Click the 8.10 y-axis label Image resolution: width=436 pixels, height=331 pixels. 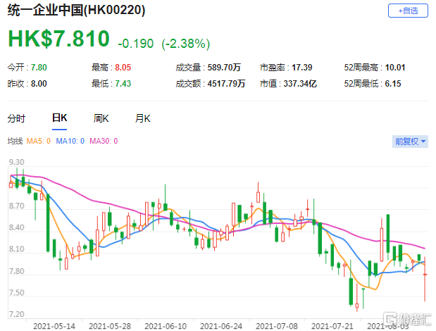click(16, 249)
